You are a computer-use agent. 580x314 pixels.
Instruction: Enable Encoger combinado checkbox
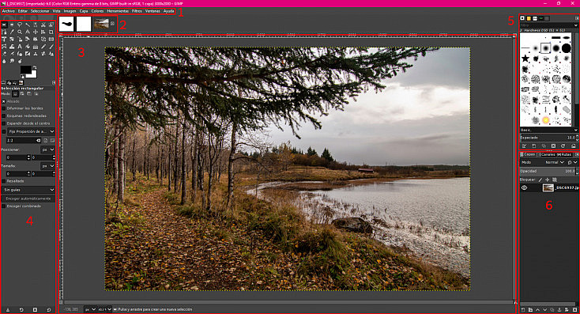(4, 206)
